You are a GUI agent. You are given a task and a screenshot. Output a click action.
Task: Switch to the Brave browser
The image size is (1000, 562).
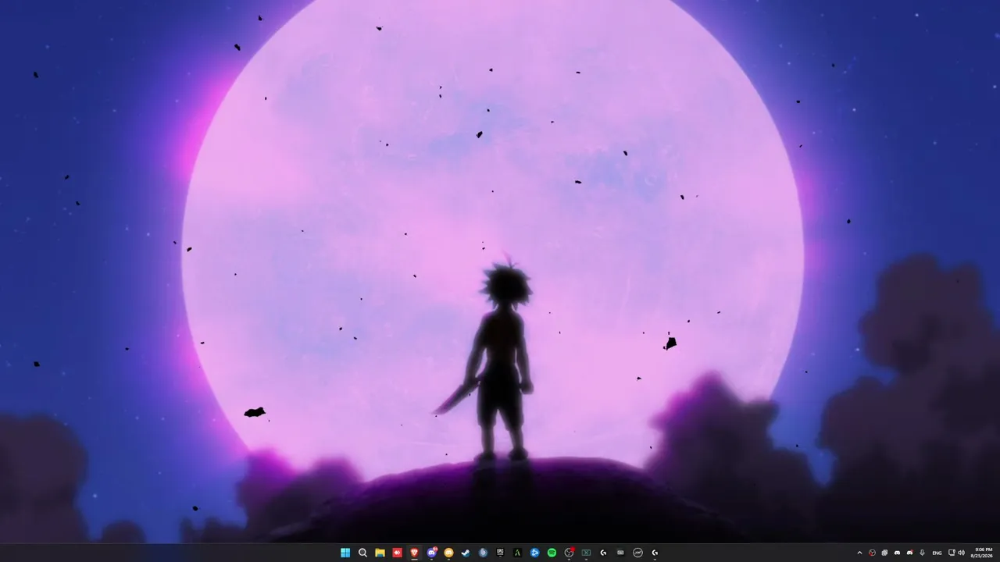coord(414,553)
